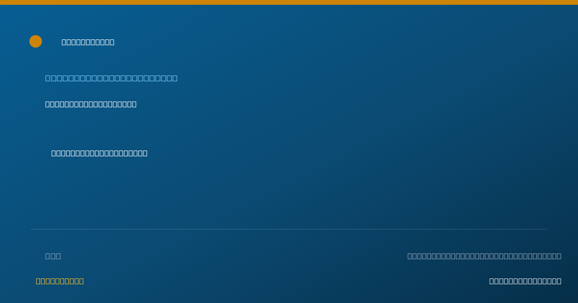Click the round orange badge in the header
This screenshot has width=578, height=303.
[36, 41]
